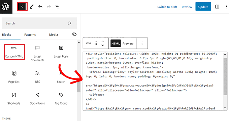The width and height of the screenshot is (229, 121).
Task: Open the synced patterns diamond tab
Action: pyautogui.click(x=74, y=35)
